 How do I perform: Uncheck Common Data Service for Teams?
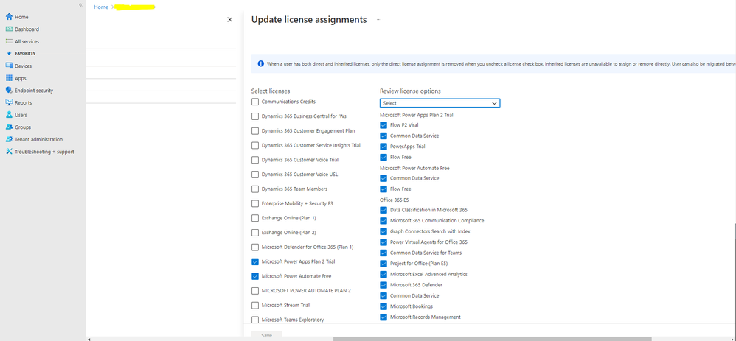coord(383,253)
